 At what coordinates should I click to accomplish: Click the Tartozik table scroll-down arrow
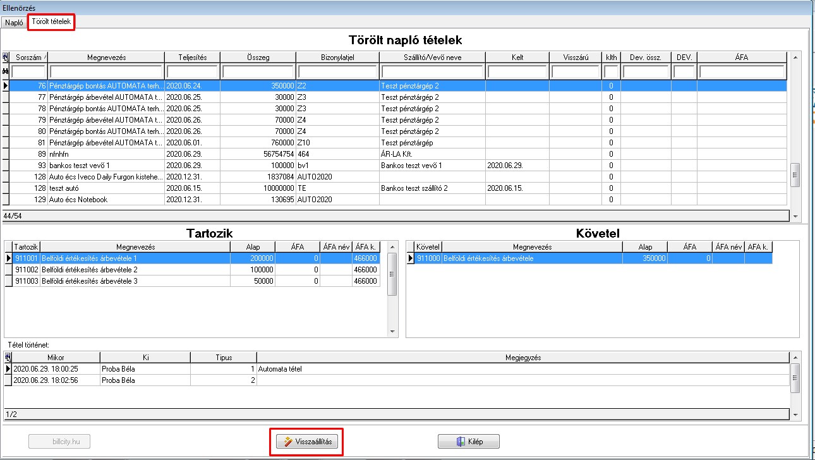[392, 332]
